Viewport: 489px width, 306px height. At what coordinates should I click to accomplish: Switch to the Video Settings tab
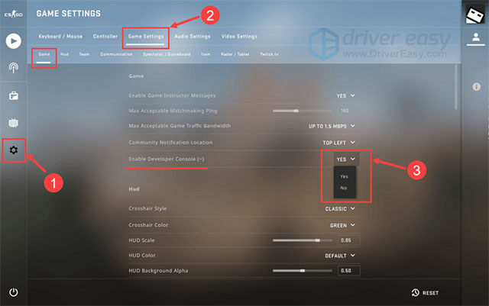pos(239,37)
